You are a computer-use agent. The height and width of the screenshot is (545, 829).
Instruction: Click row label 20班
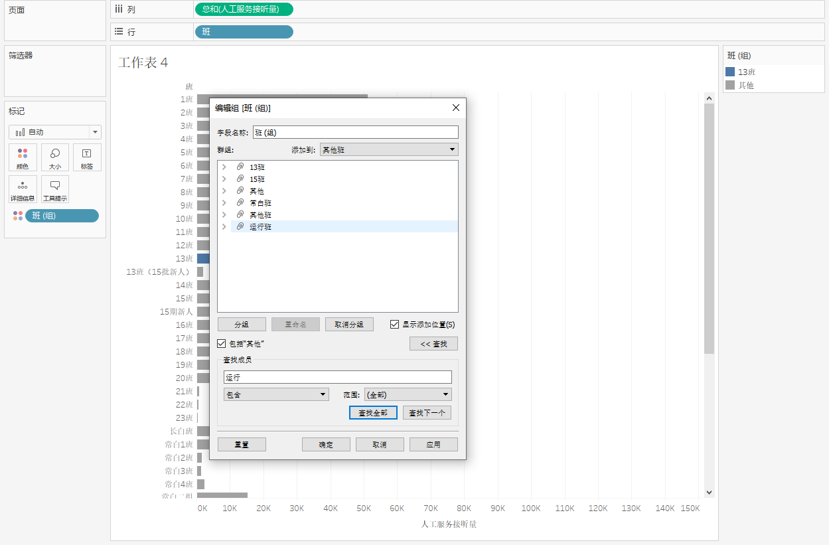(184, 378)
